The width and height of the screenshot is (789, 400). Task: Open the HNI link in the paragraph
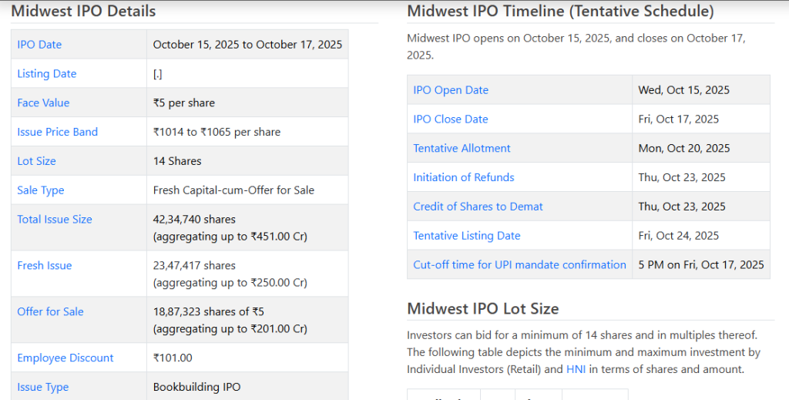pos(576,369)
